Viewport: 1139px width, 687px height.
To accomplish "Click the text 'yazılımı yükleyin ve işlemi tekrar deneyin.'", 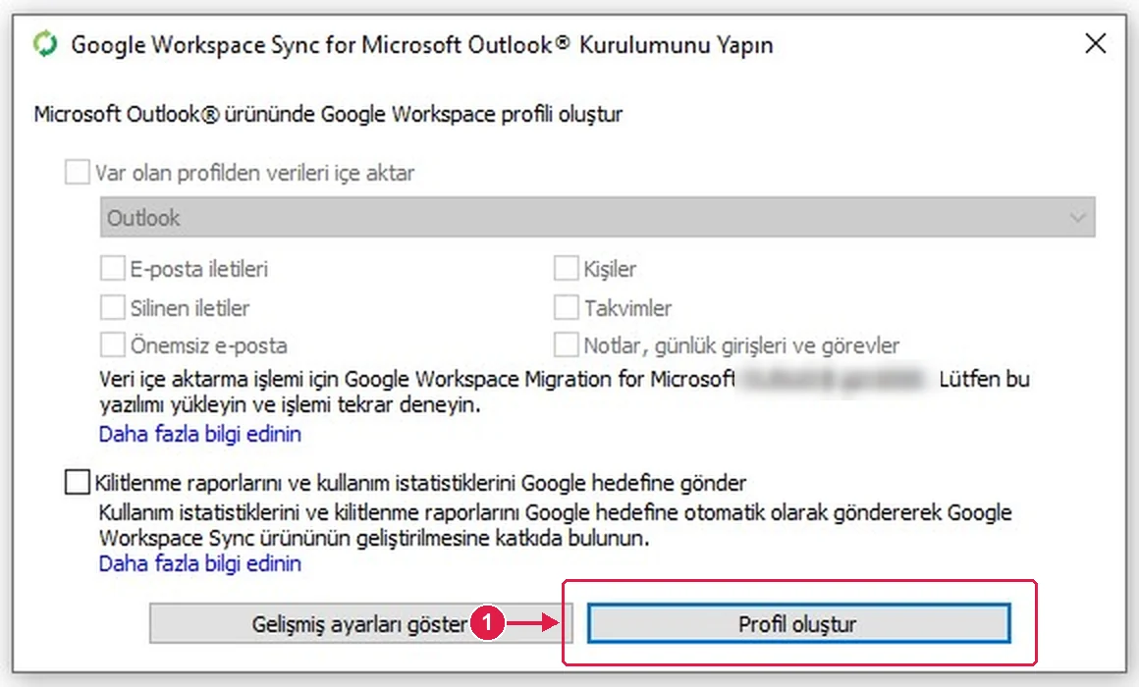I will [290, 404].
